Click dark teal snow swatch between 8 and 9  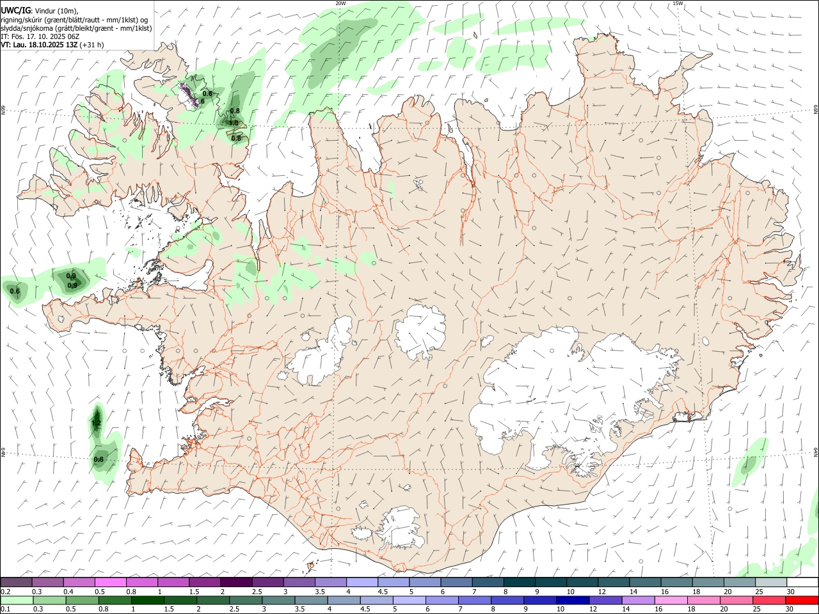(x=519, y=583)
